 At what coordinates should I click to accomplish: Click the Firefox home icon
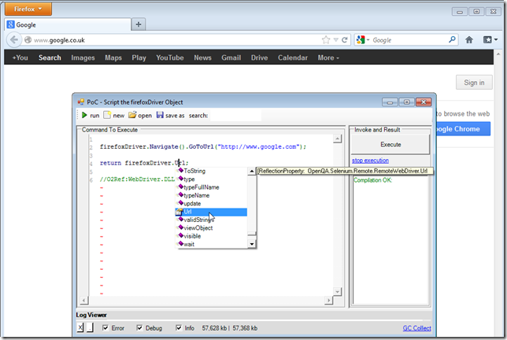tap(469, 39)
